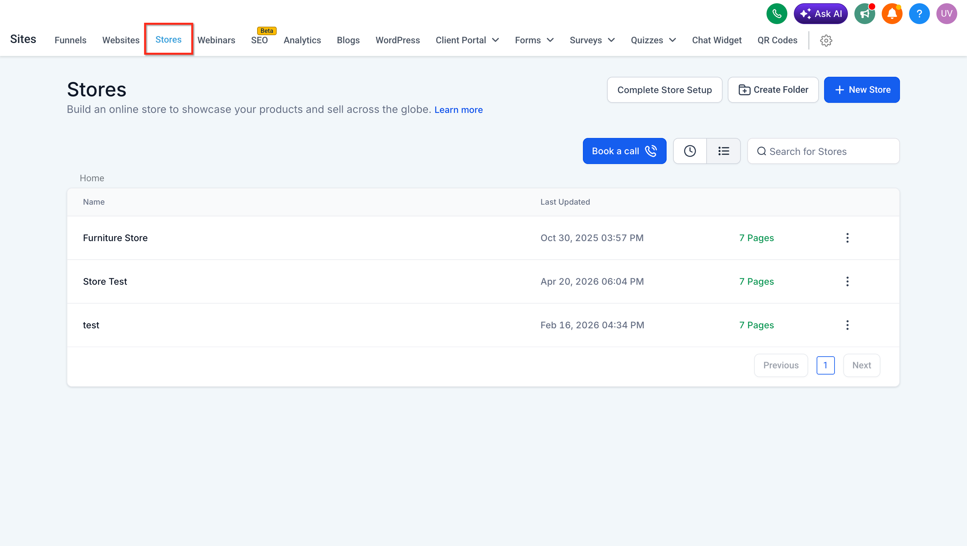Open the megaphone announcements icon
967x546 pixels.
coord(864,14)
